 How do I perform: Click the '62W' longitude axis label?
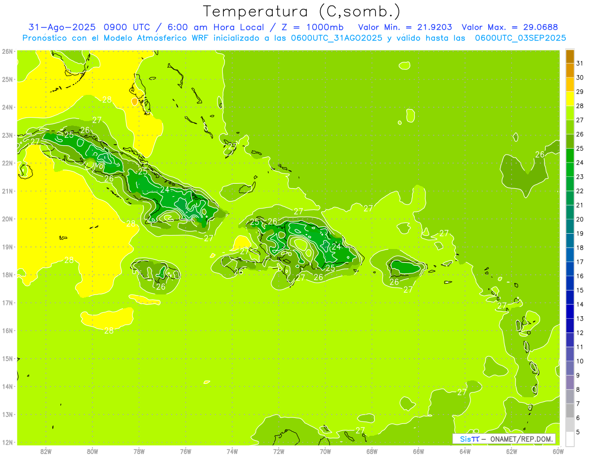point(512,451)
